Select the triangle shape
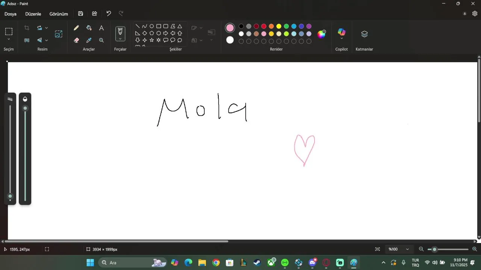 click(x=180, y=26)
